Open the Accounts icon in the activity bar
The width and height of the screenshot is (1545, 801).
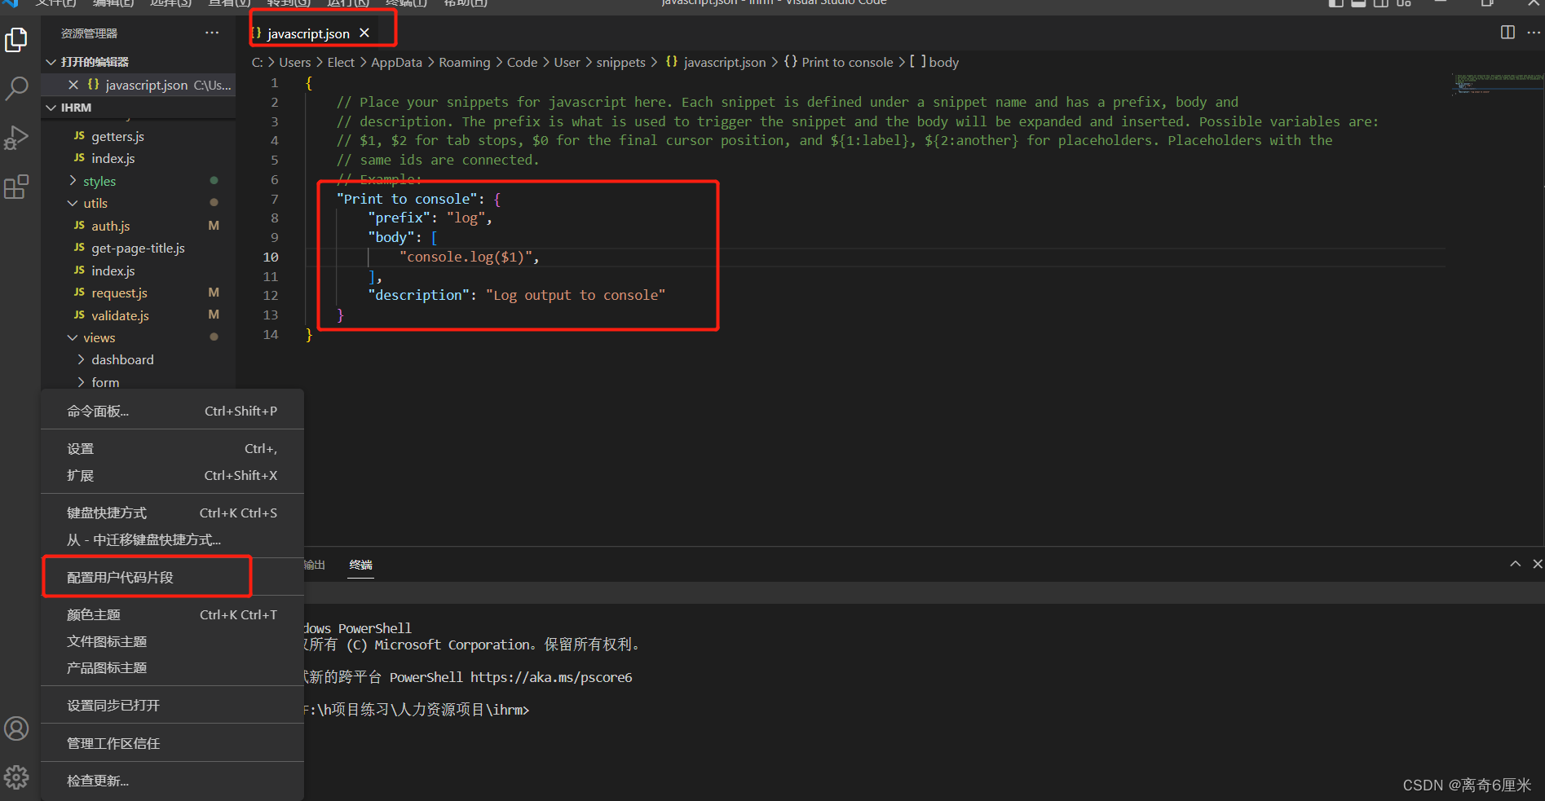coord(16,728)
